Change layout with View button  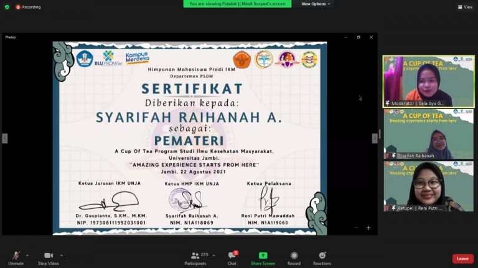click(x=465, y=7)
